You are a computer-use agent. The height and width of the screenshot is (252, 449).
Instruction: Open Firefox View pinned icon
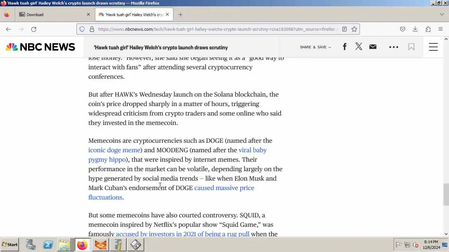point(7,15)
